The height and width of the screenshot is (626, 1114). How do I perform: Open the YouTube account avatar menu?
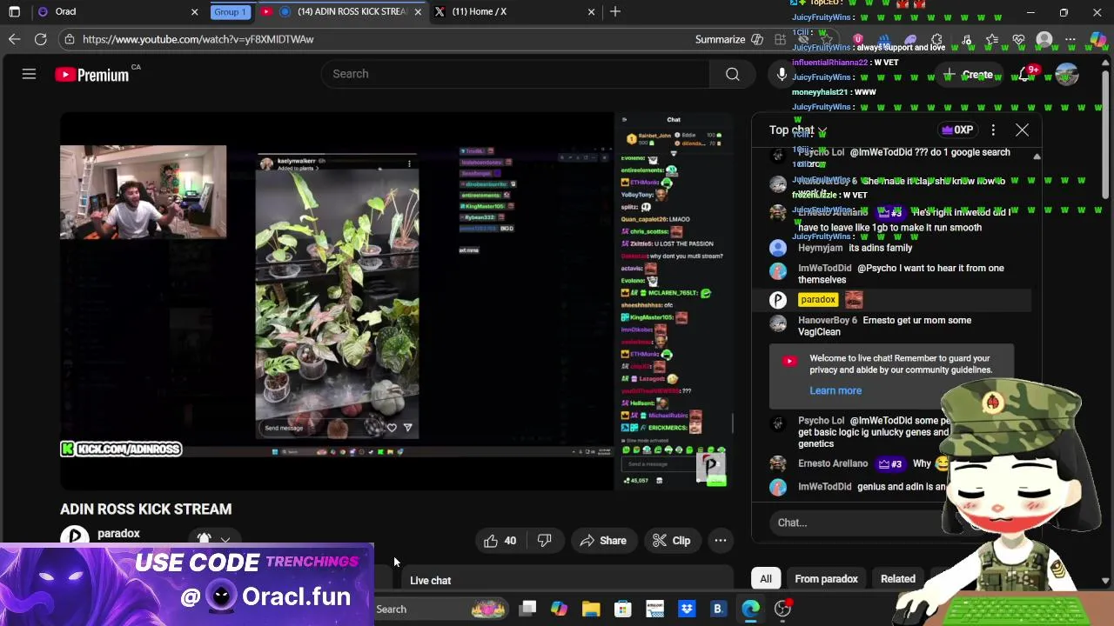(x=1067, y=75)
